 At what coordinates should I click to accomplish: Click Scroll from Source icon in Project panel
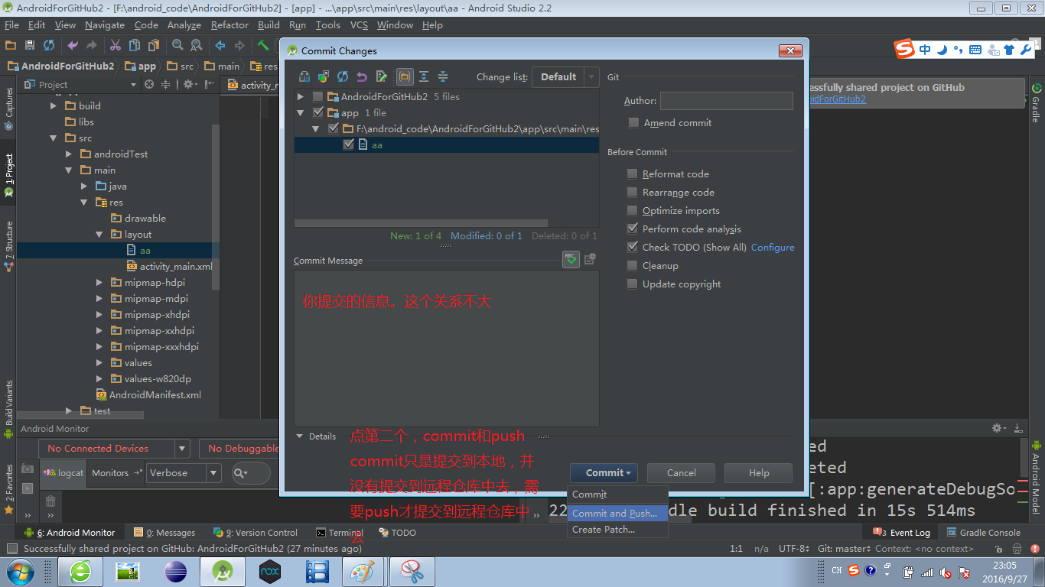(x=149, y=84)
